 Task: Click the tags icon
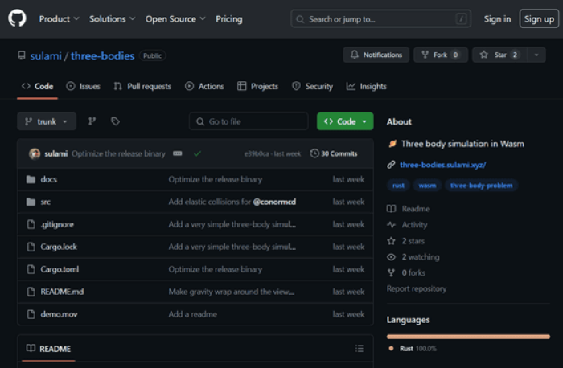pyautogui.click(x=115, y=121)
